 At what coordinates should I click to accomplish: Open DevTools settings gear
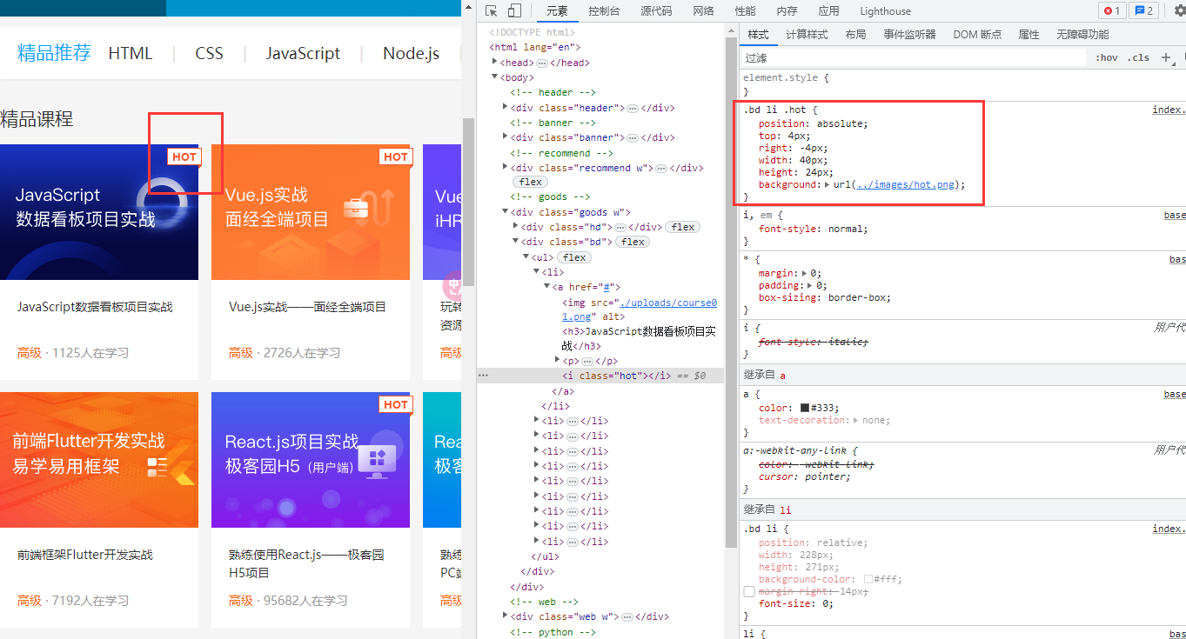coord(1180,11)
